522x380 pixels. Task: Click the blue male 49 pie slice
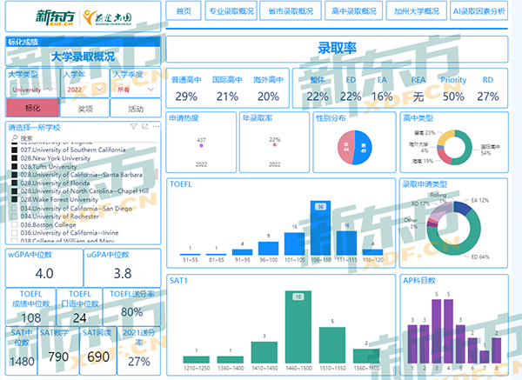click(x=363, y=148)
